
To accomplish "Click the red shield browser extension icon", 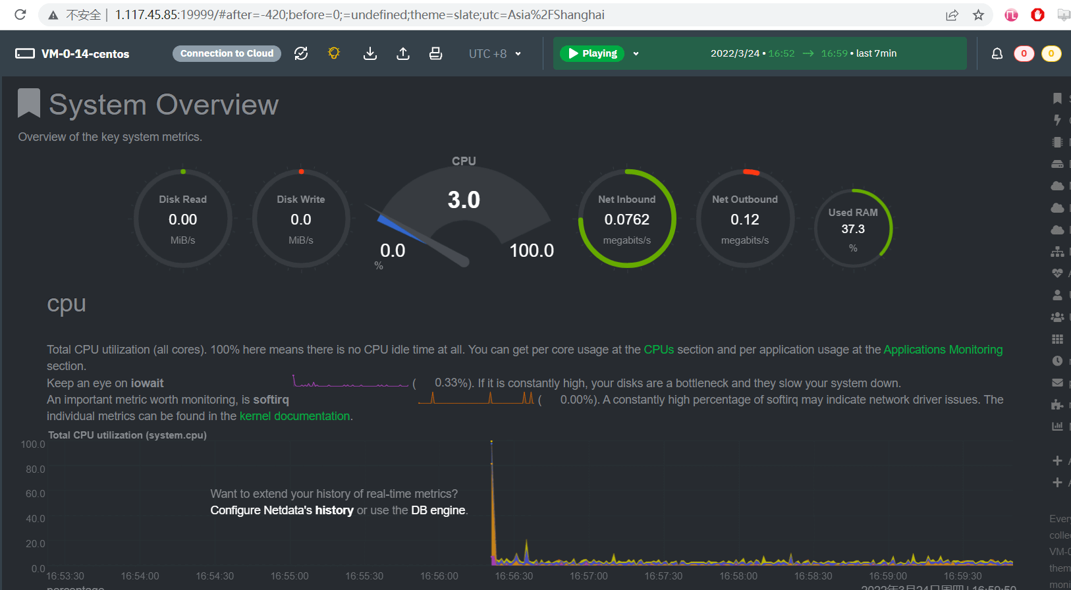I will 1037,14.
